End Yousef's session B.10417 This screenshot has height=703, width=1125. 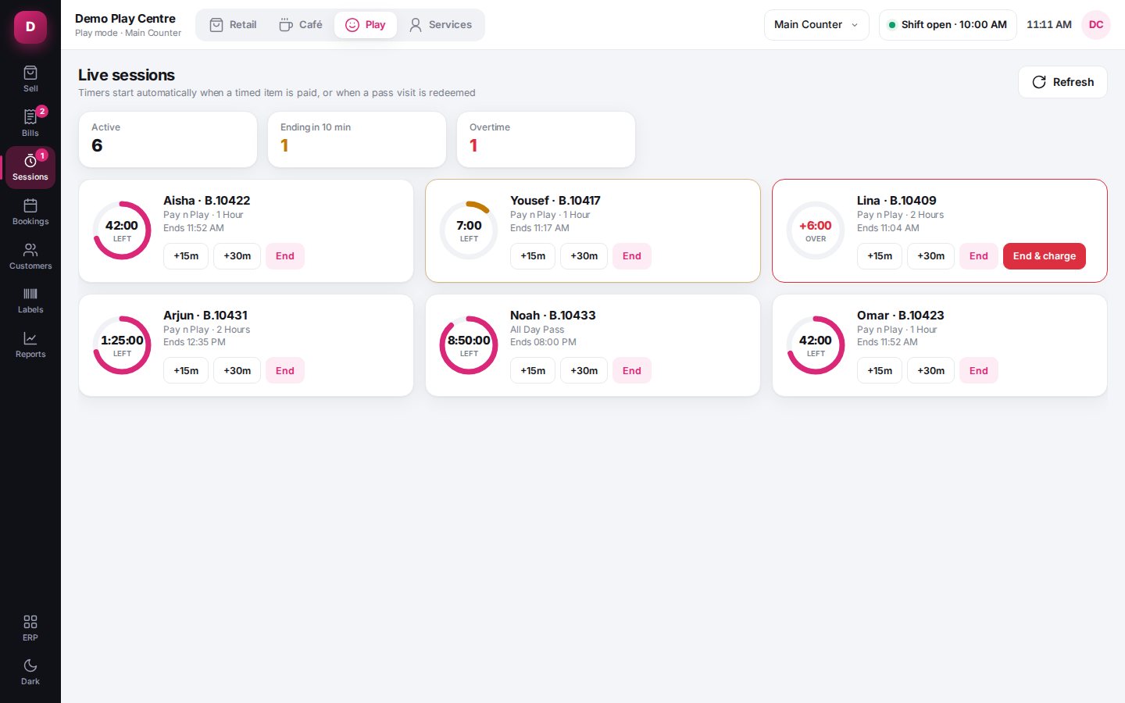pyautogui.click(x=632, y=256)
